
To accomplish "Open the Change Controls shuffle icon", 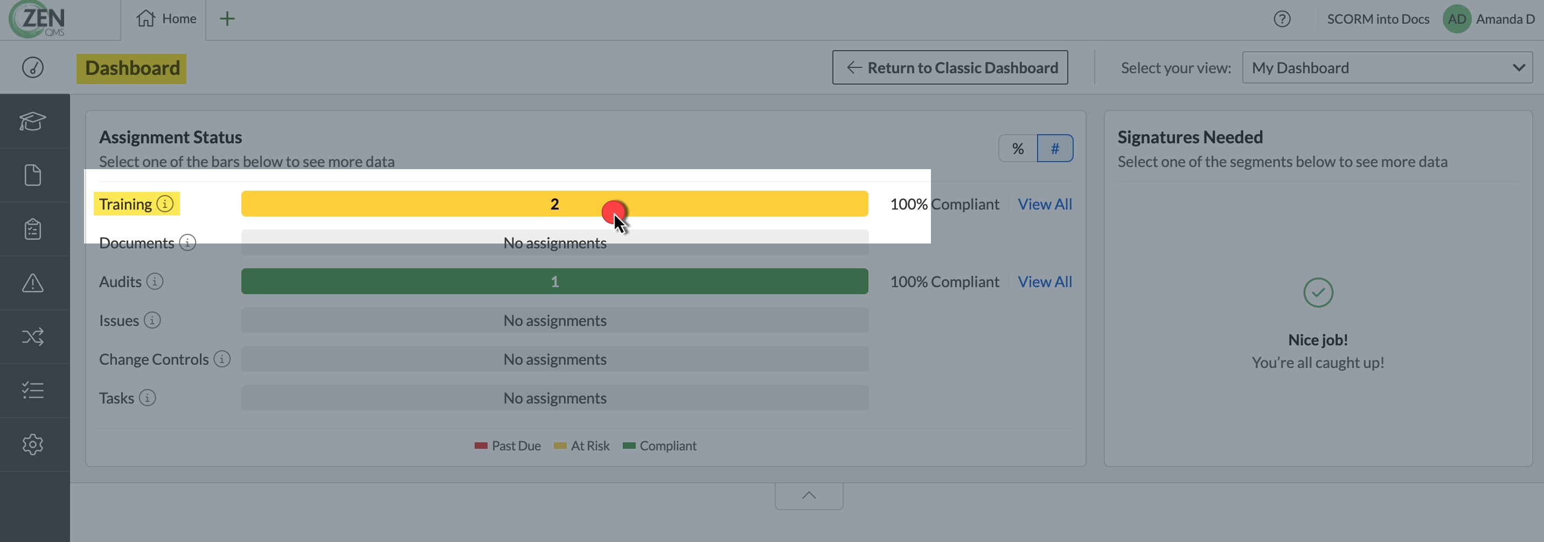I will [x=33, y=336].
